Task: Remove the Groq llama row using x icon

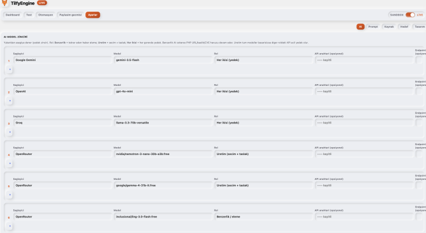Action: click(x=10, y=132)
